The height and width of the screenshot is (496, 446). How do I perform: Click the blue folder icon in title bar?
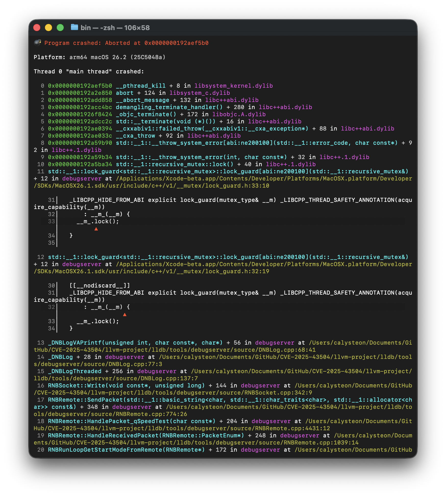pos(74,27)
